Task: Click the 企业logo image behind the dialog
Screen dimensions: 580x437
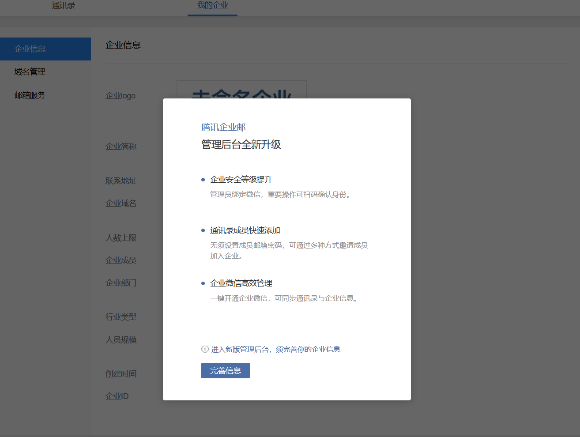Action: 241,90
